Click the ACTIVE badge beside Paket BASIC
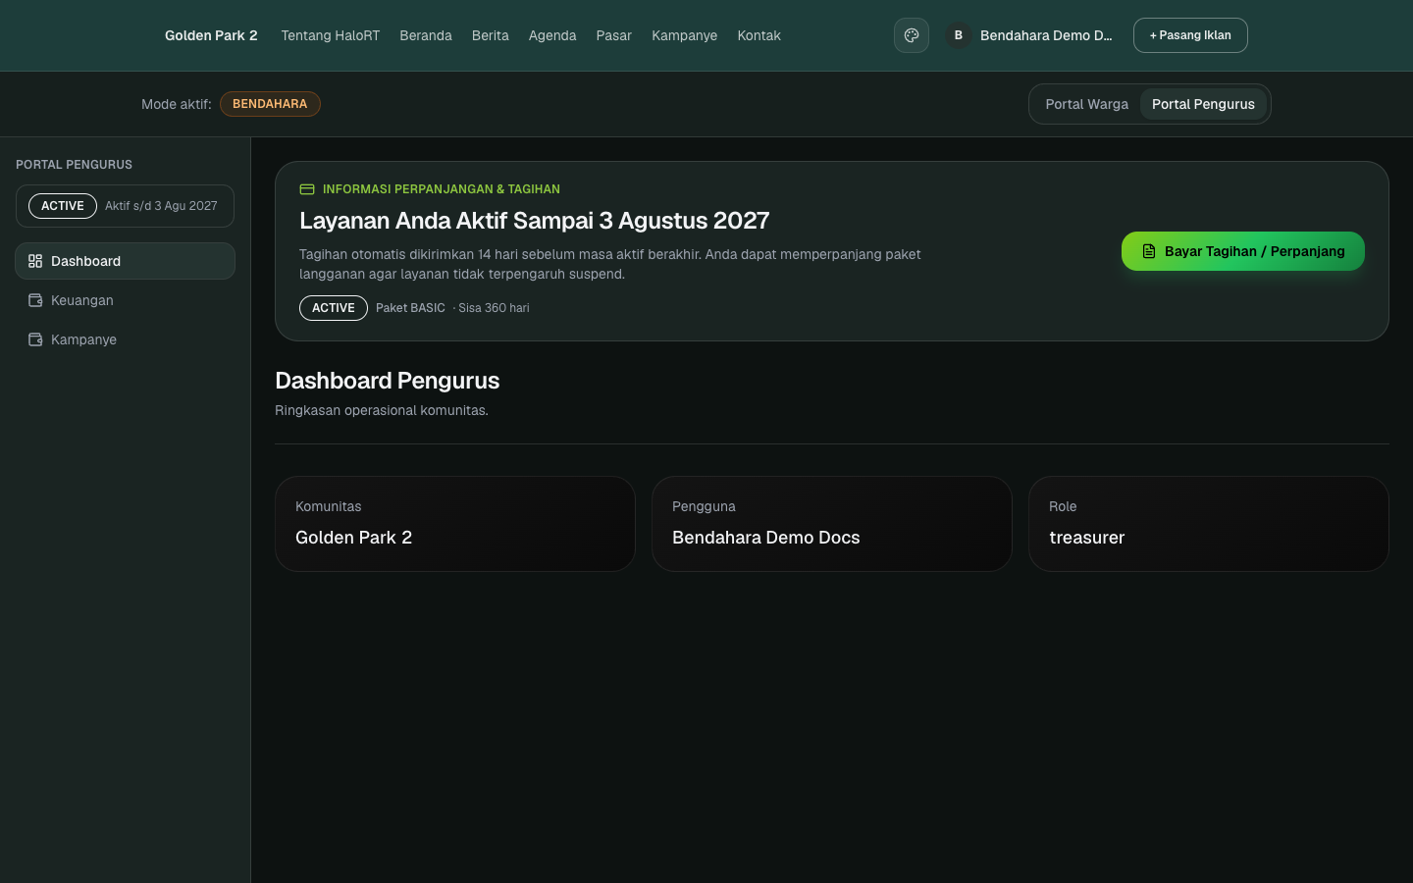The height and width of the screenshot is (883, 1413). (334, 308)
